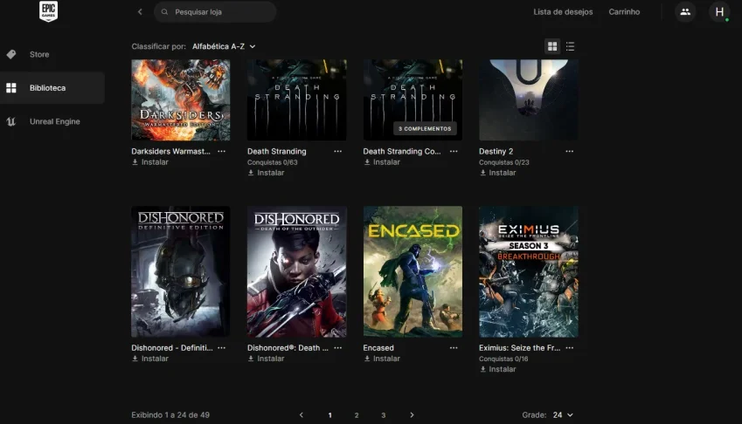Open the Encased cover art
The height and width of the screenshot is (424, 742).
click(413, 271)
